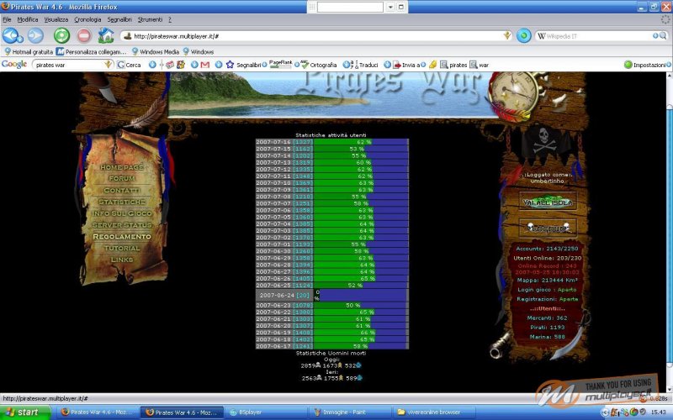Click the Windows start button
This screenshot has width=673, height=420.
[x=24, y=412]
